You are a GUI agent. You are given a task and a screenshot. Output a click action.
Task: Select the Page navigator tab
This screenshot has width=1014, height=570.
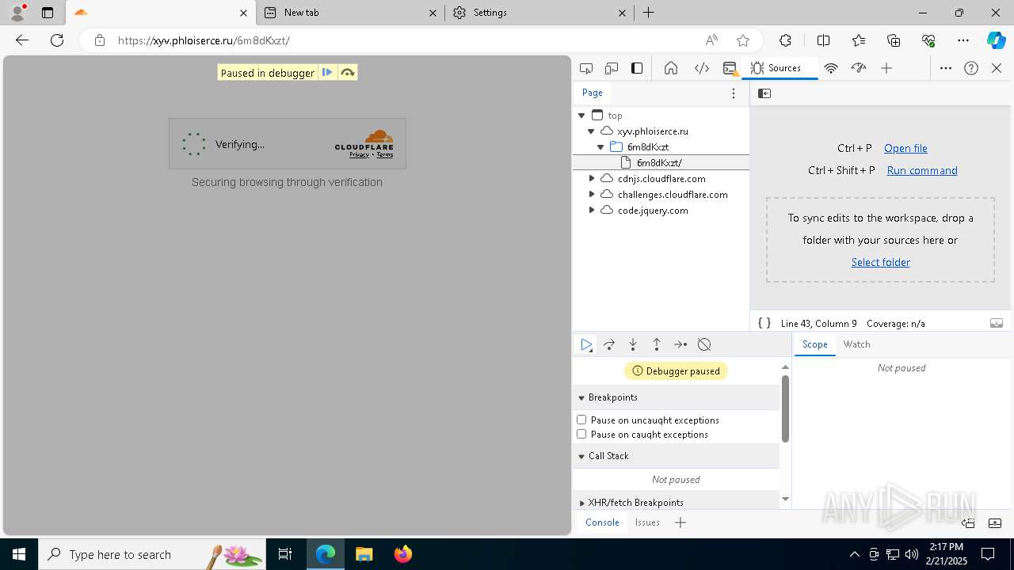[593, 93]
